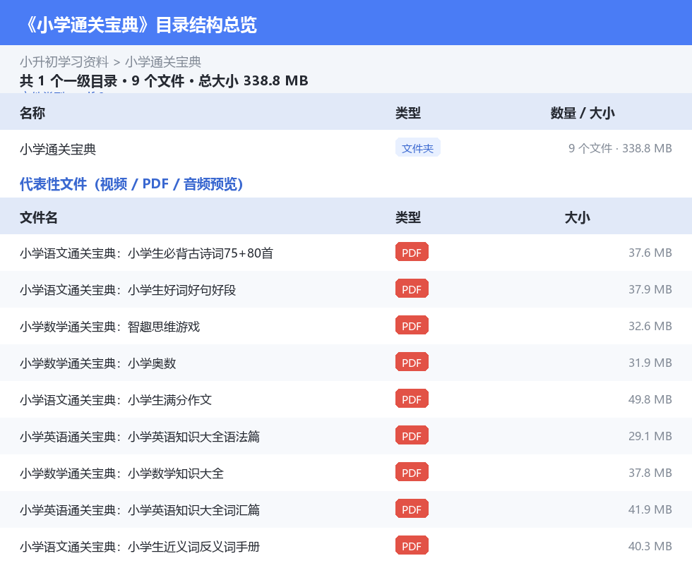
Task: Click PDF badge for 好词好句好段 row
Action: pyautogui.click(x=412, y=289)
